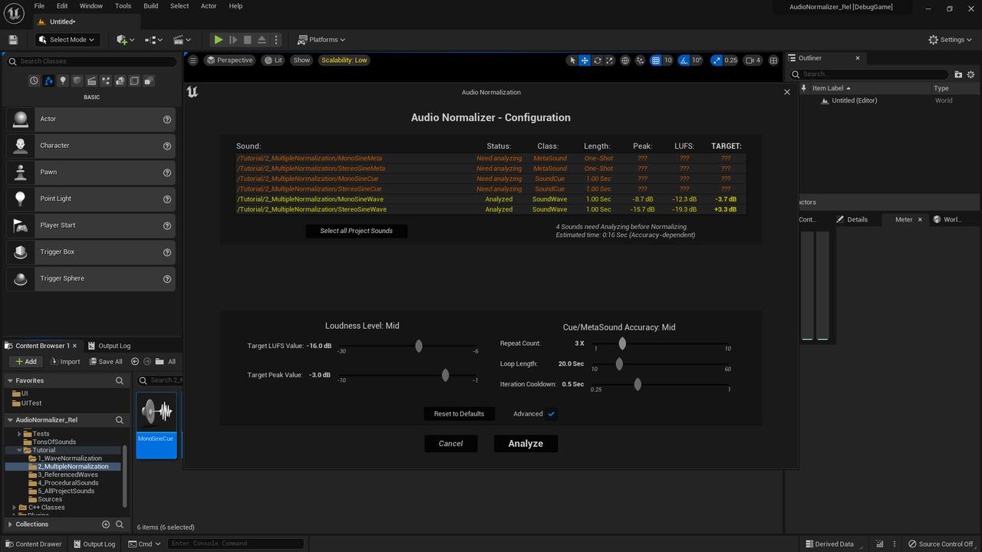The width and height of the screenshot is (982, 552).
Task: Open the File menu
Action: pyautogui.click(x=39, y=6)
